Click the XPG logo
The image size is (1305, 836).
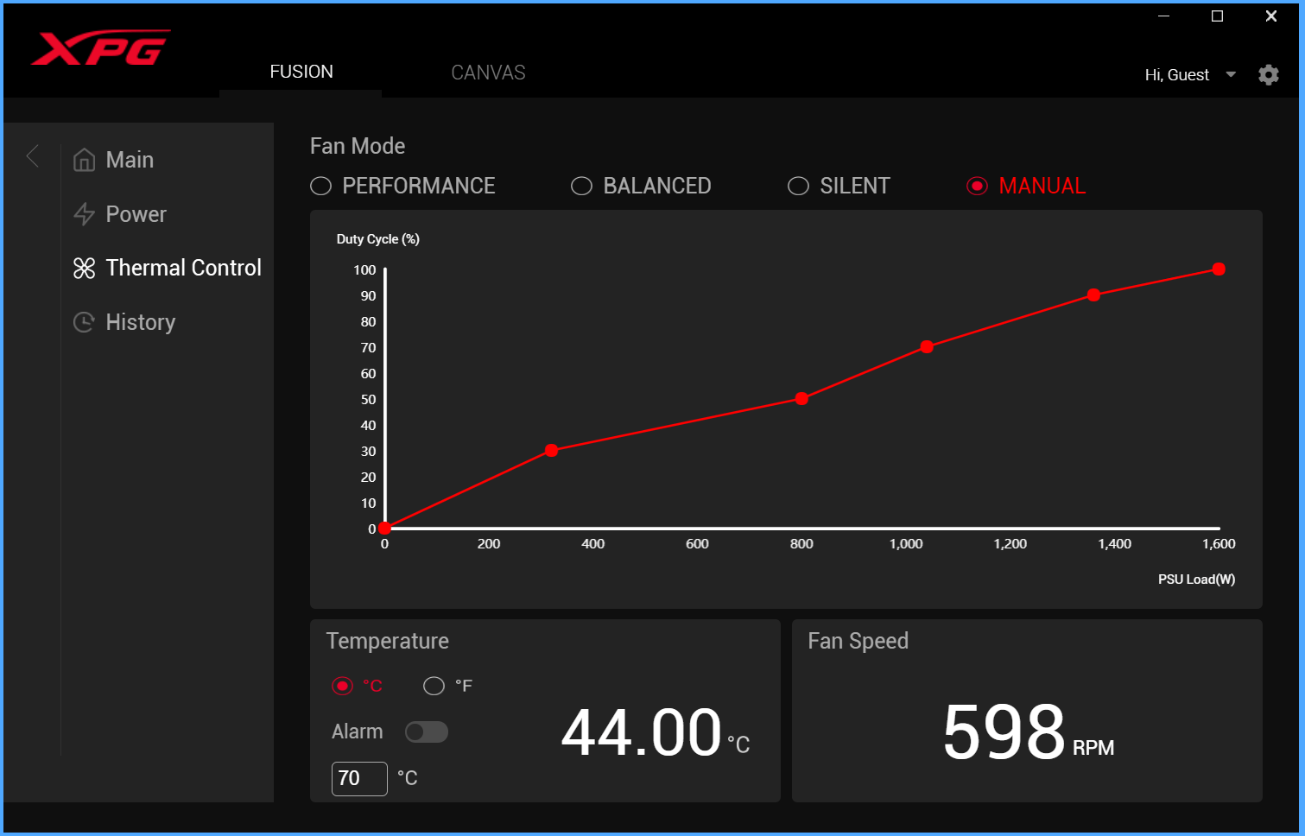point(100,48)
